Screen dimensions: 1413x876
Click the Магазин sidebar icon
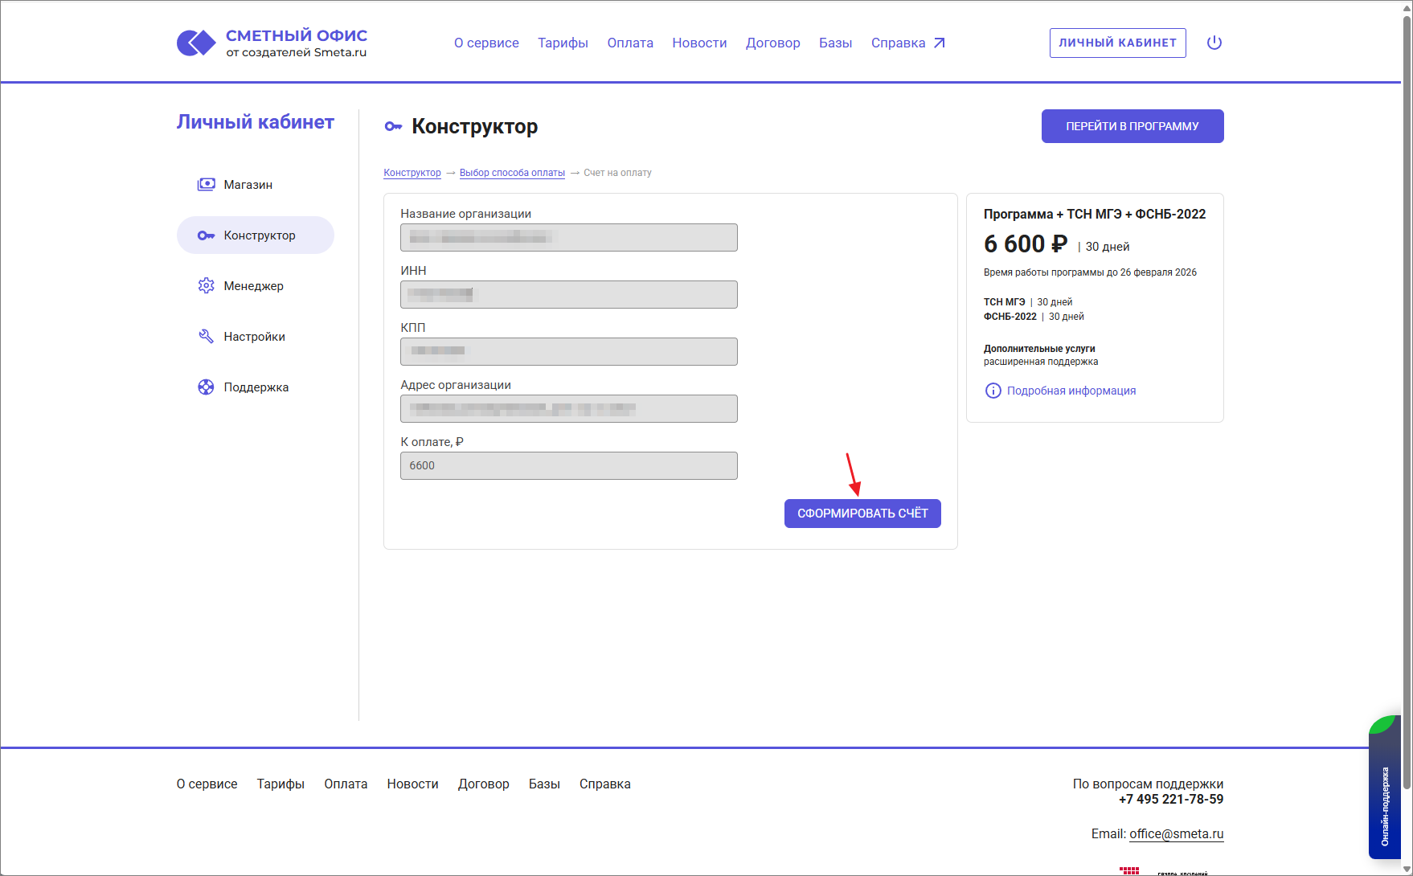click(x=206, y=185)
